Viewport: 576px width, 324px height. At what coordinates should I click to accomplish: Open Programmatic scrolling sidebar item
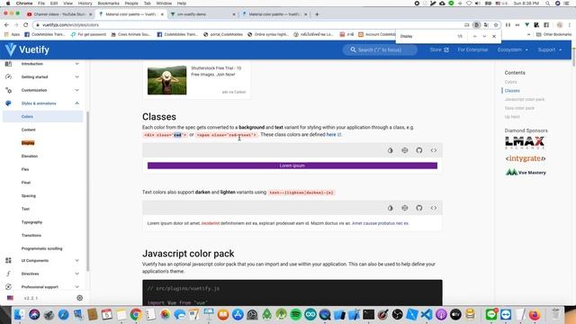[42, 248]
